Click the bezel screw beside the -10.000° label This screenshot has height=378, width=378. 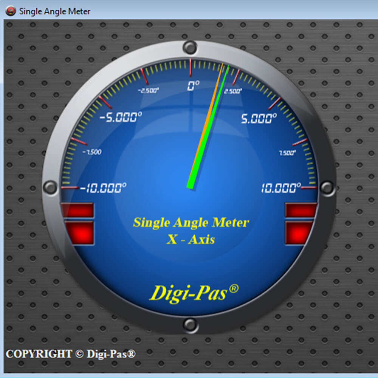(x=51, y=187)
